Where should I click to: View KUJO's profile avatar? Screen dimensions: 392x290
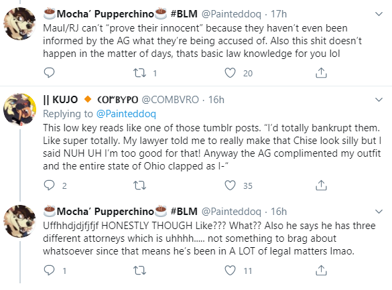pyautogui.click(x=19, y=109)
